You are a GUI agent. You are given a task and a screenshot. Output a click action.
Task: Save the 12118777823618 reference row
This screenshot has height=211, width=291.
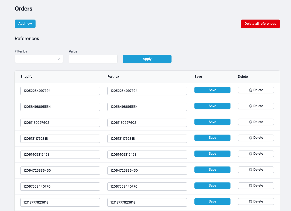pyautogui.click(x=212, y=201)
